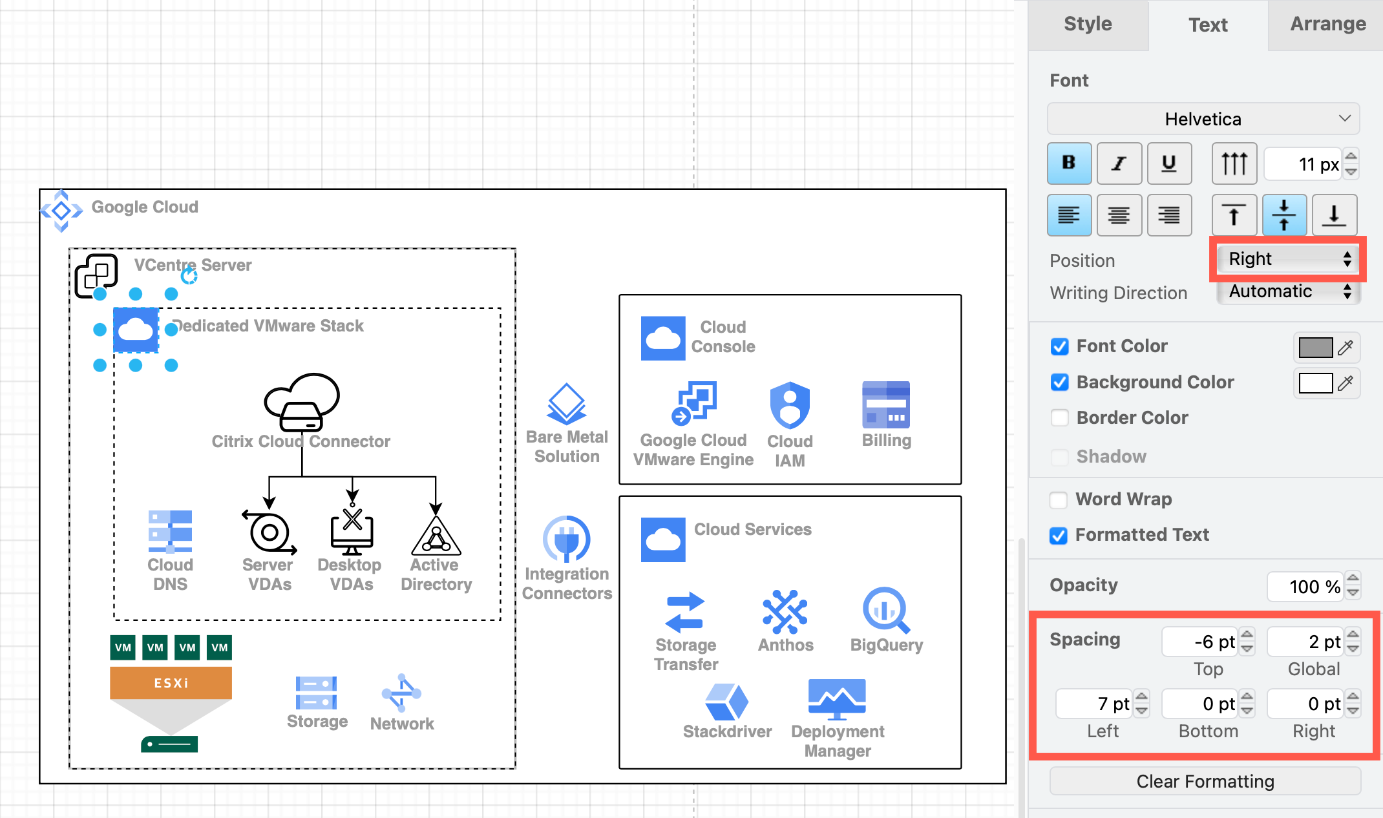Align text to the left
The image size is (1383, 818).
click(x=1069, y=215)
